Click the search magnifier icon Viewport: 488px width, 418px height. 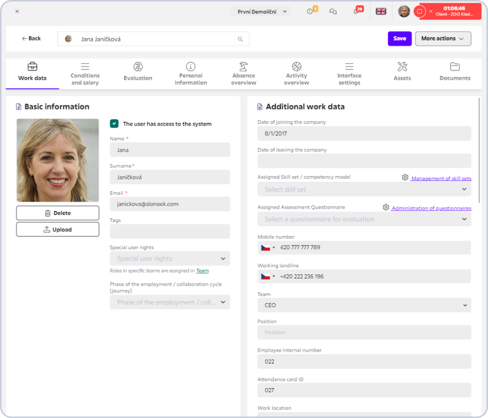point(241,39)
